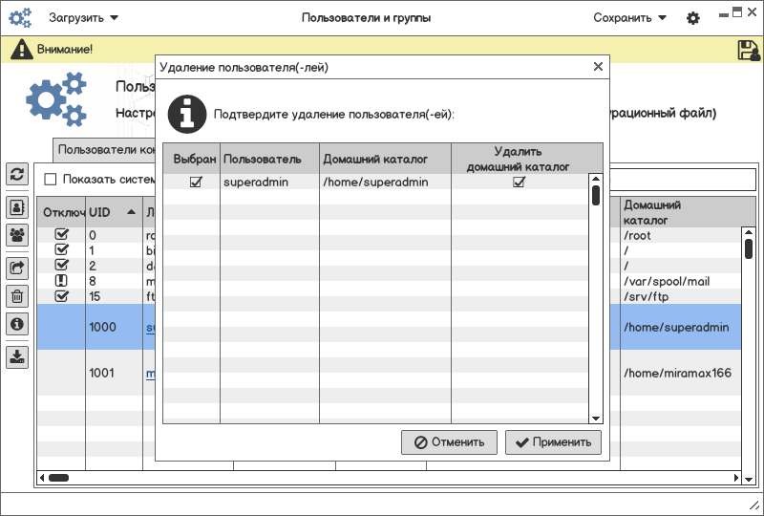The width and height of the screenshot is (764, 516).
Task: Open settings via the gear icon
Action: 693,18
